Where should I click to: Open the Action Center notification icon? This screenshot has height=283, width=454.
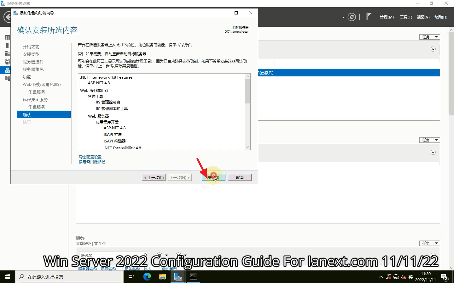tap(445, 277)
